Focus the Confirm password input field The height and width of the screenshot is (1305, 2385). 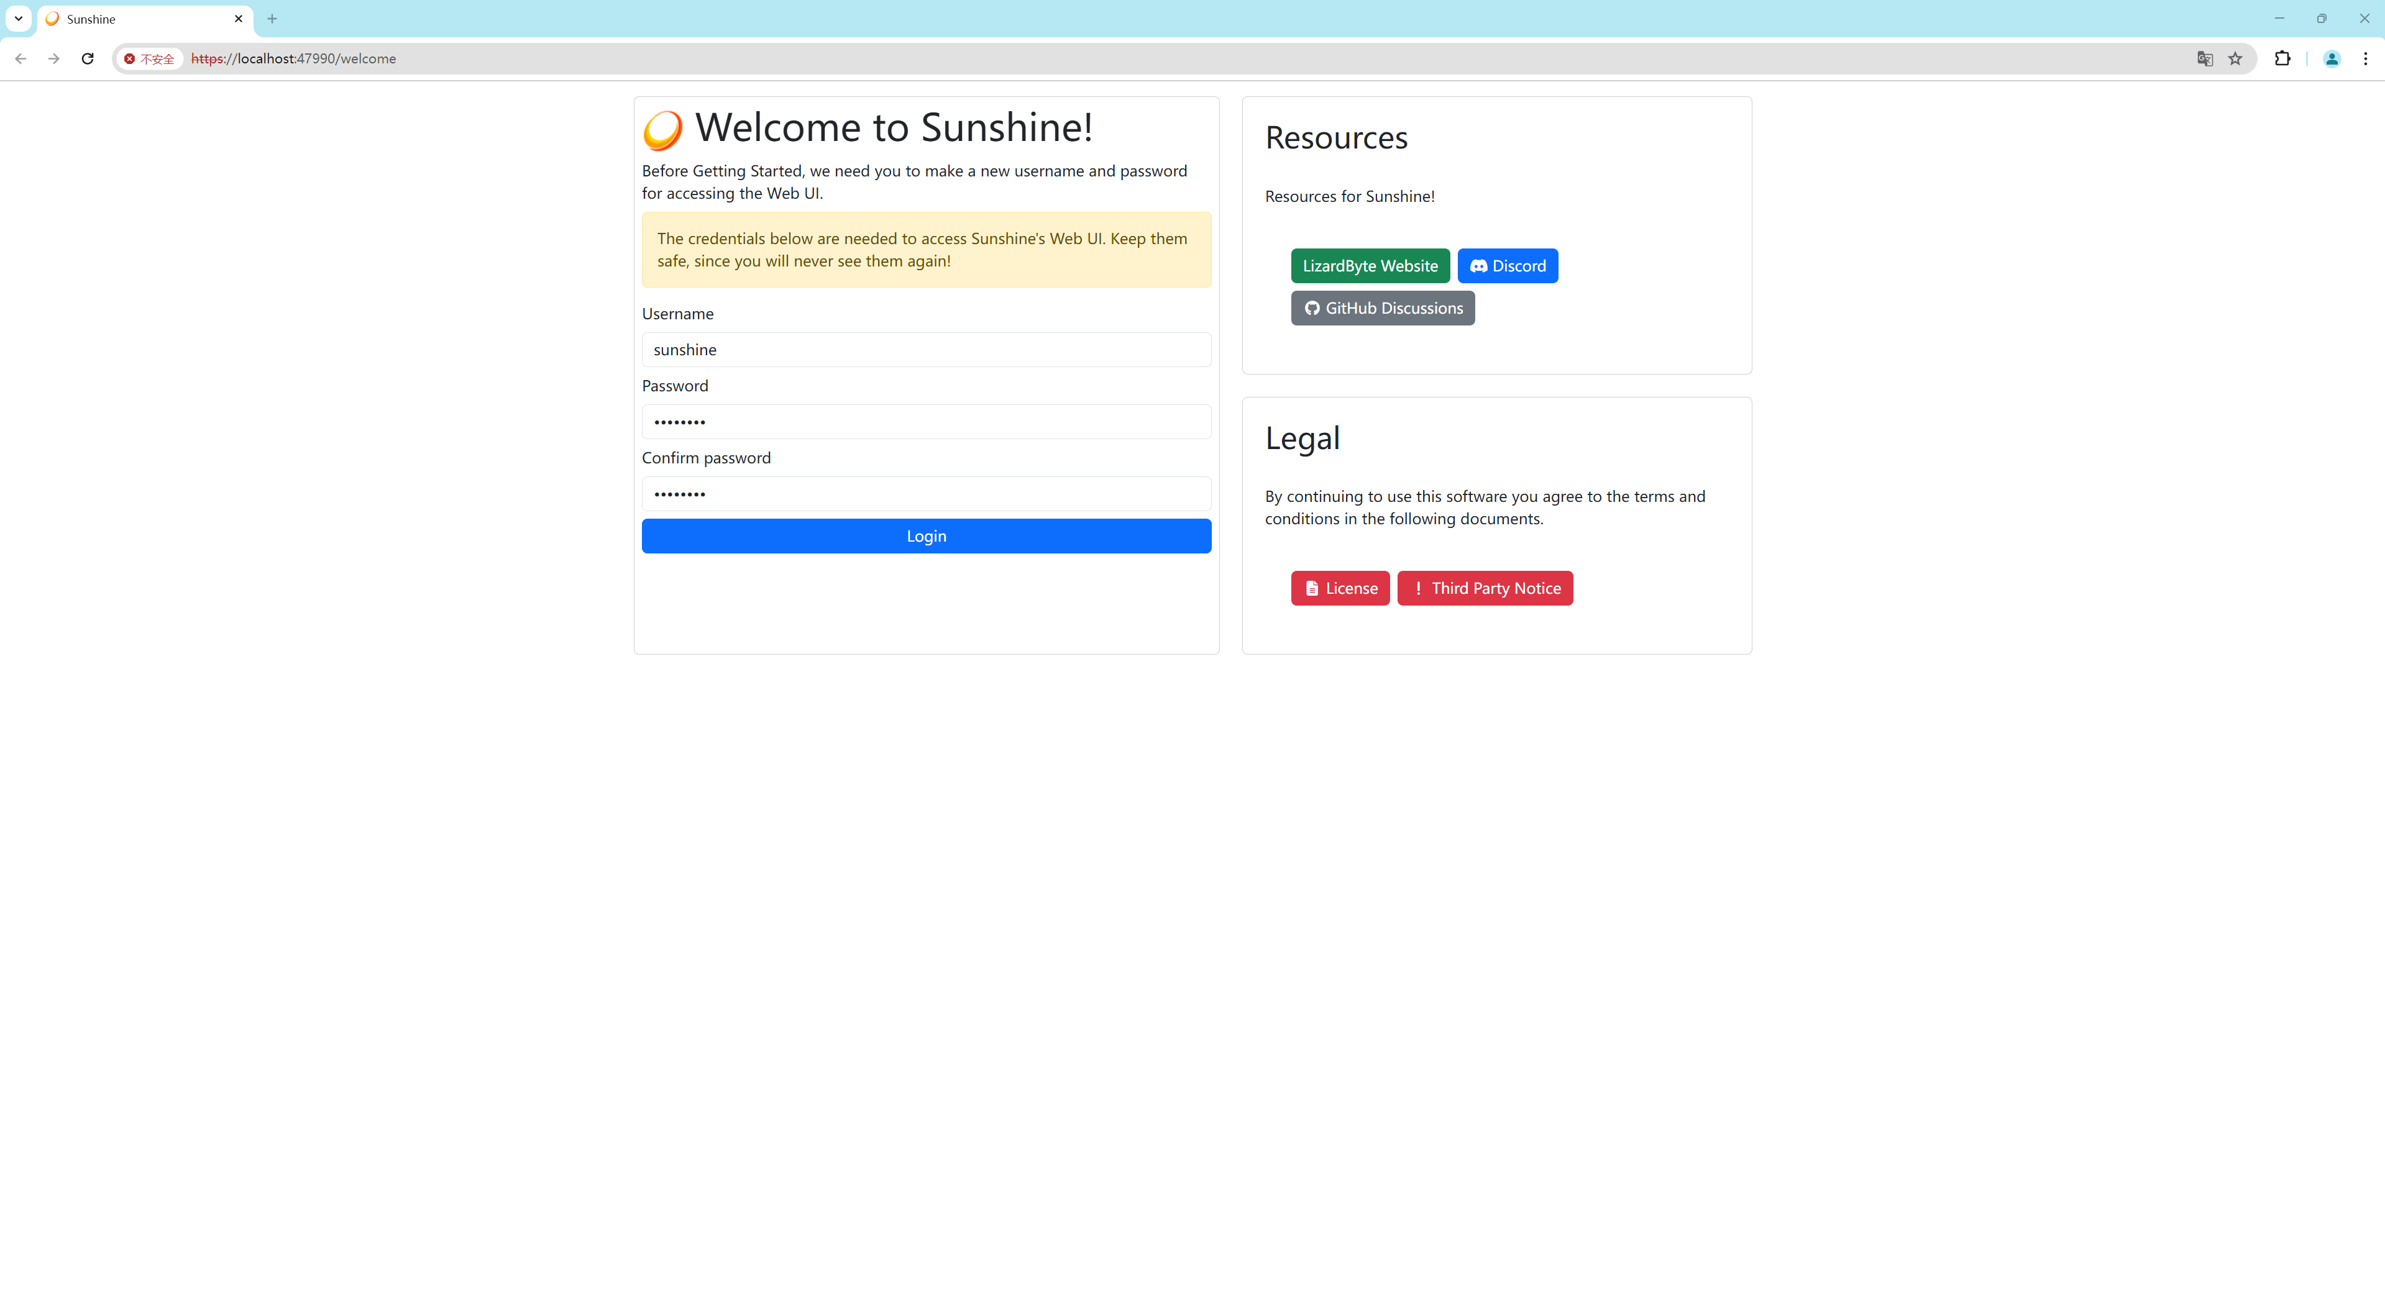[x=926, y=494]
